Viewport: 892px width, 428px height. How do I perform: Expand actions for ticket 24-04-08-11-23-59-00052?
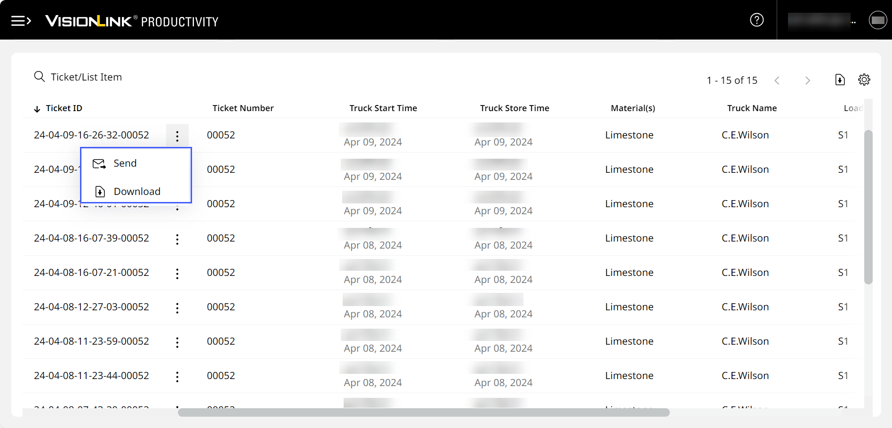pos(177,342)
